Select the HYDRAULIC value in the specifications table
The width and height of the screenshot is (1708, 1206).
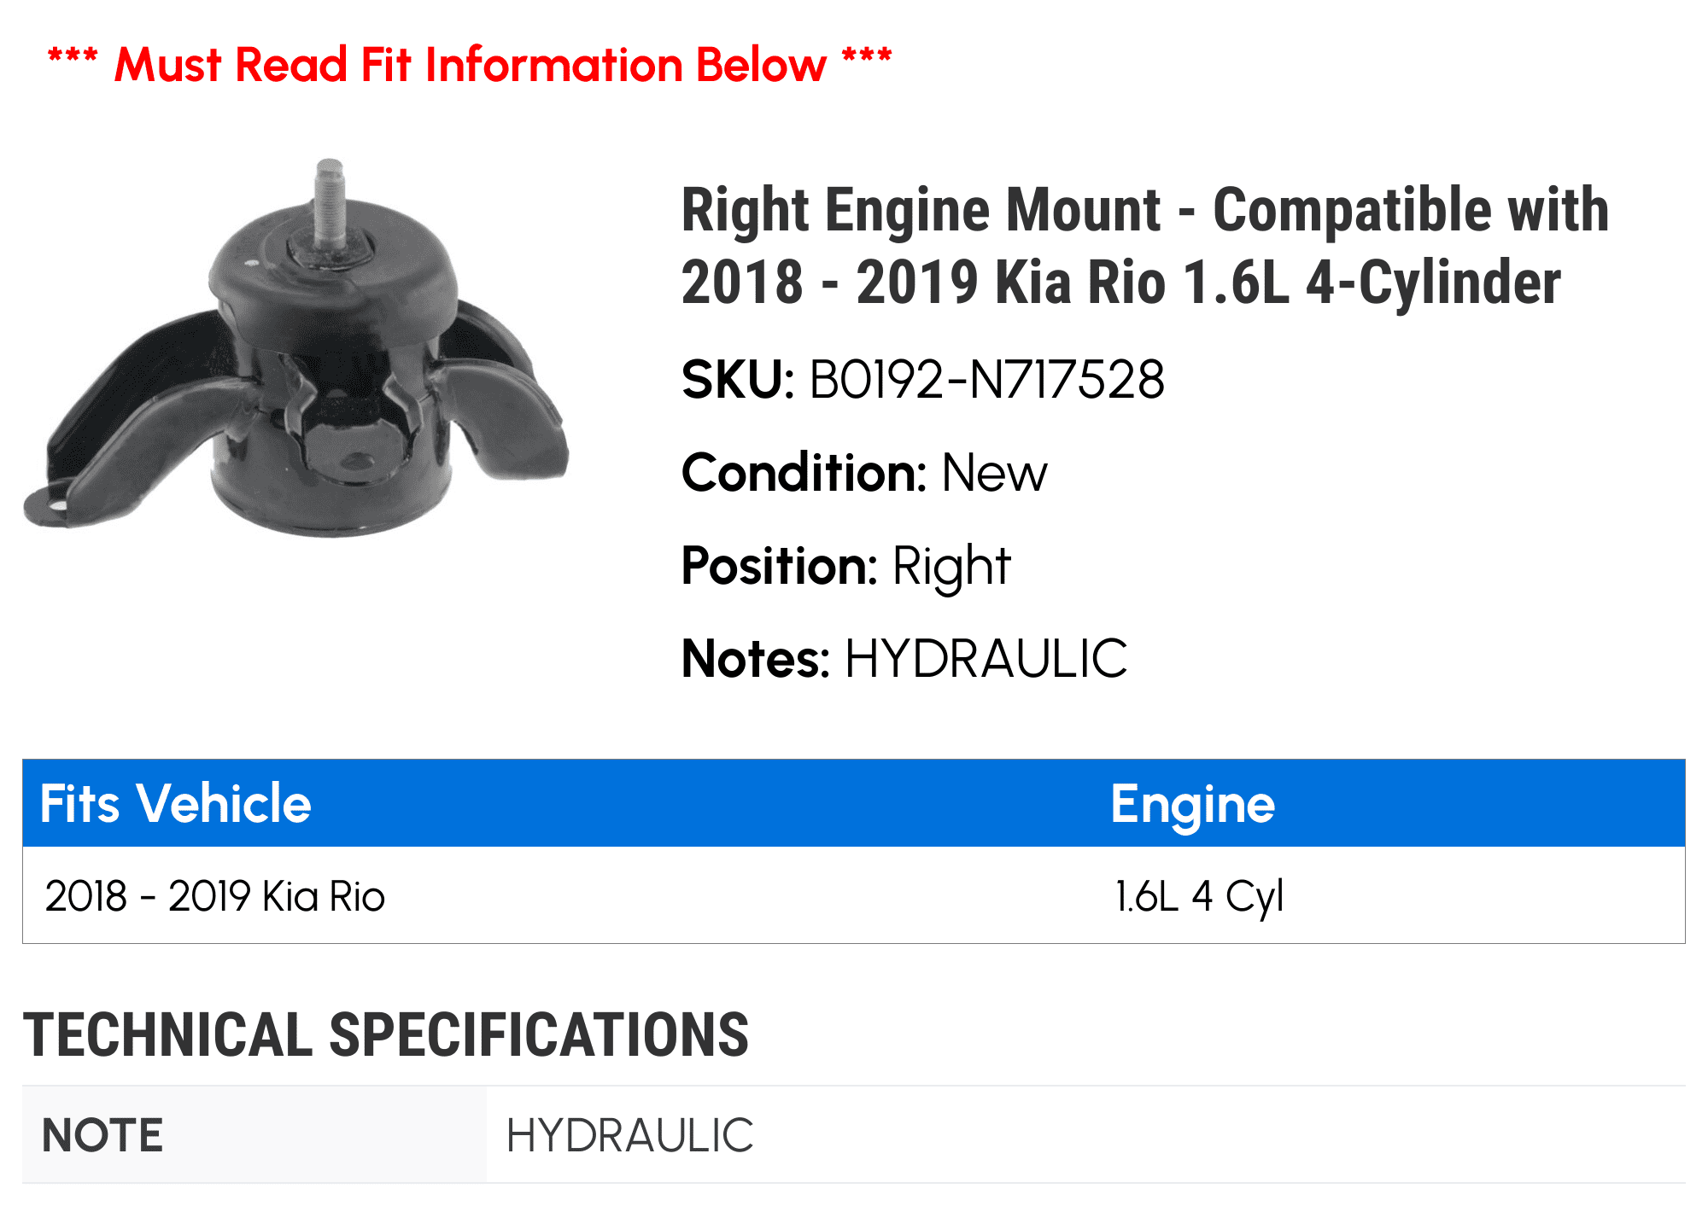[629, 1135]
